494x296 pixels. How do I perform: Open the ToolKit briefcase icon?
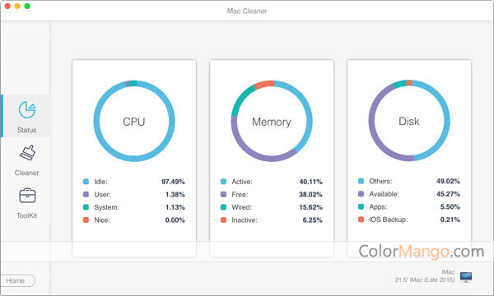(x=27, y=196)
